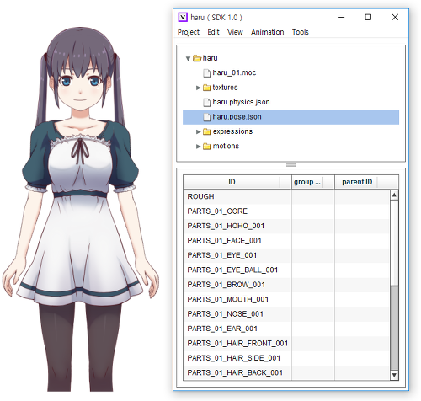Select haru.physics.json in the tree

click(241, 102)
